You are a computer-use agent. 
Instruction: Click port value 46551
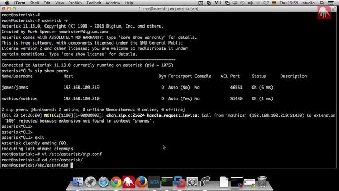pos(236,88)
